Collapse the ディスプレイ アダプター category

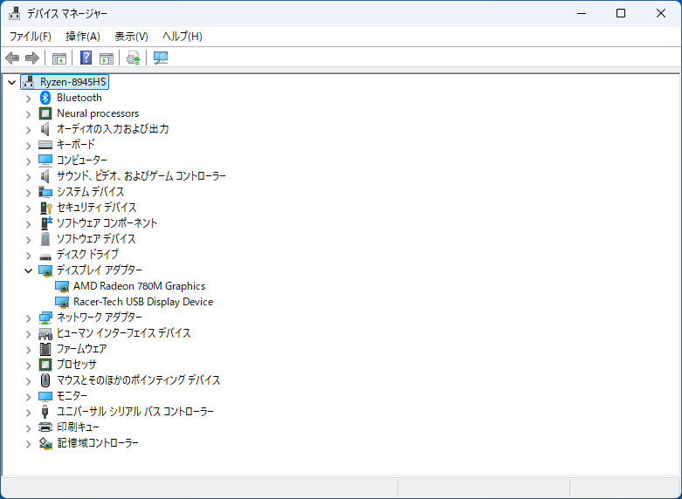28,270
